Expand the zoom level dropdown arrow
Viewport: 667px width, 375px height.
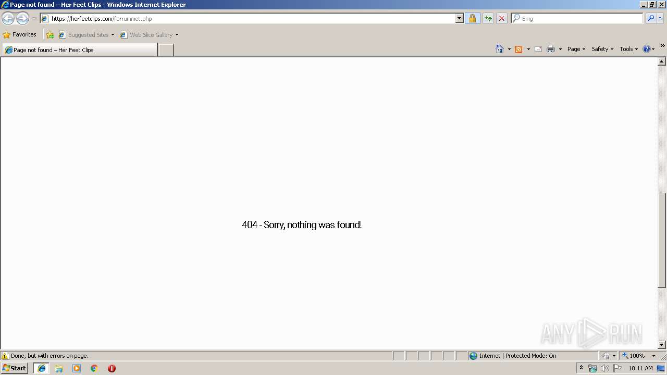[x=654, y=356]
